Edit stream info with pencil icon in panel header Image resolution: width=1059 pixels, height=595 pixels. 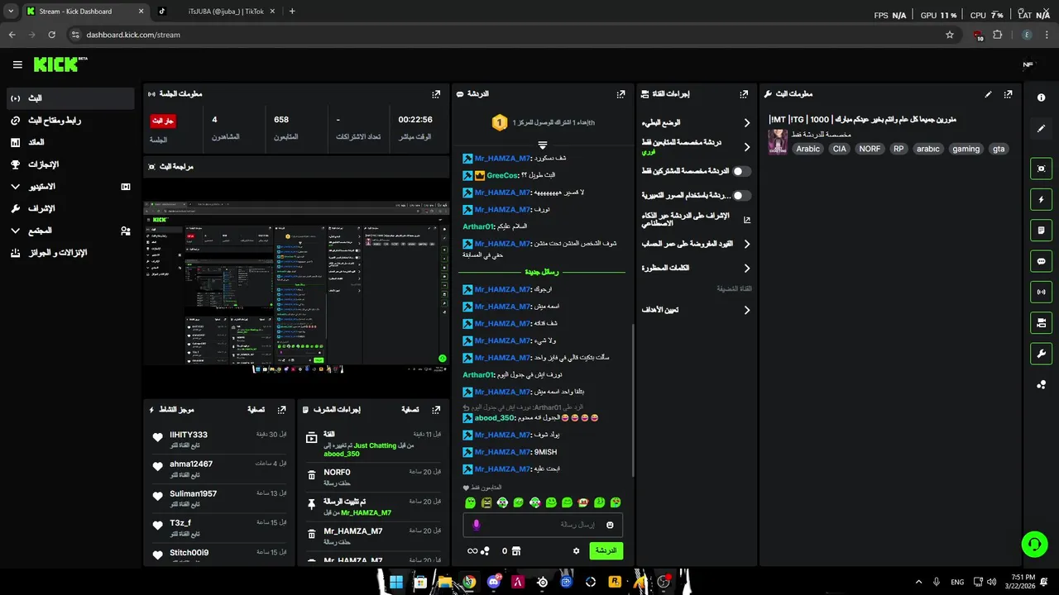coord(988,94)
